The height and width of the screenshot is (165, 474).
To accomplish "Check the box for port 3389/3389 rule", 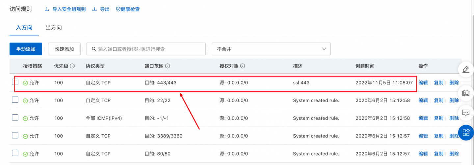I will pos(15,135).
